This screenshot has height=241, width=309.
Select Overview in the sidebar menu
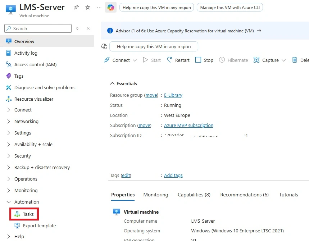pyautogui.click(x=47, y=41)
